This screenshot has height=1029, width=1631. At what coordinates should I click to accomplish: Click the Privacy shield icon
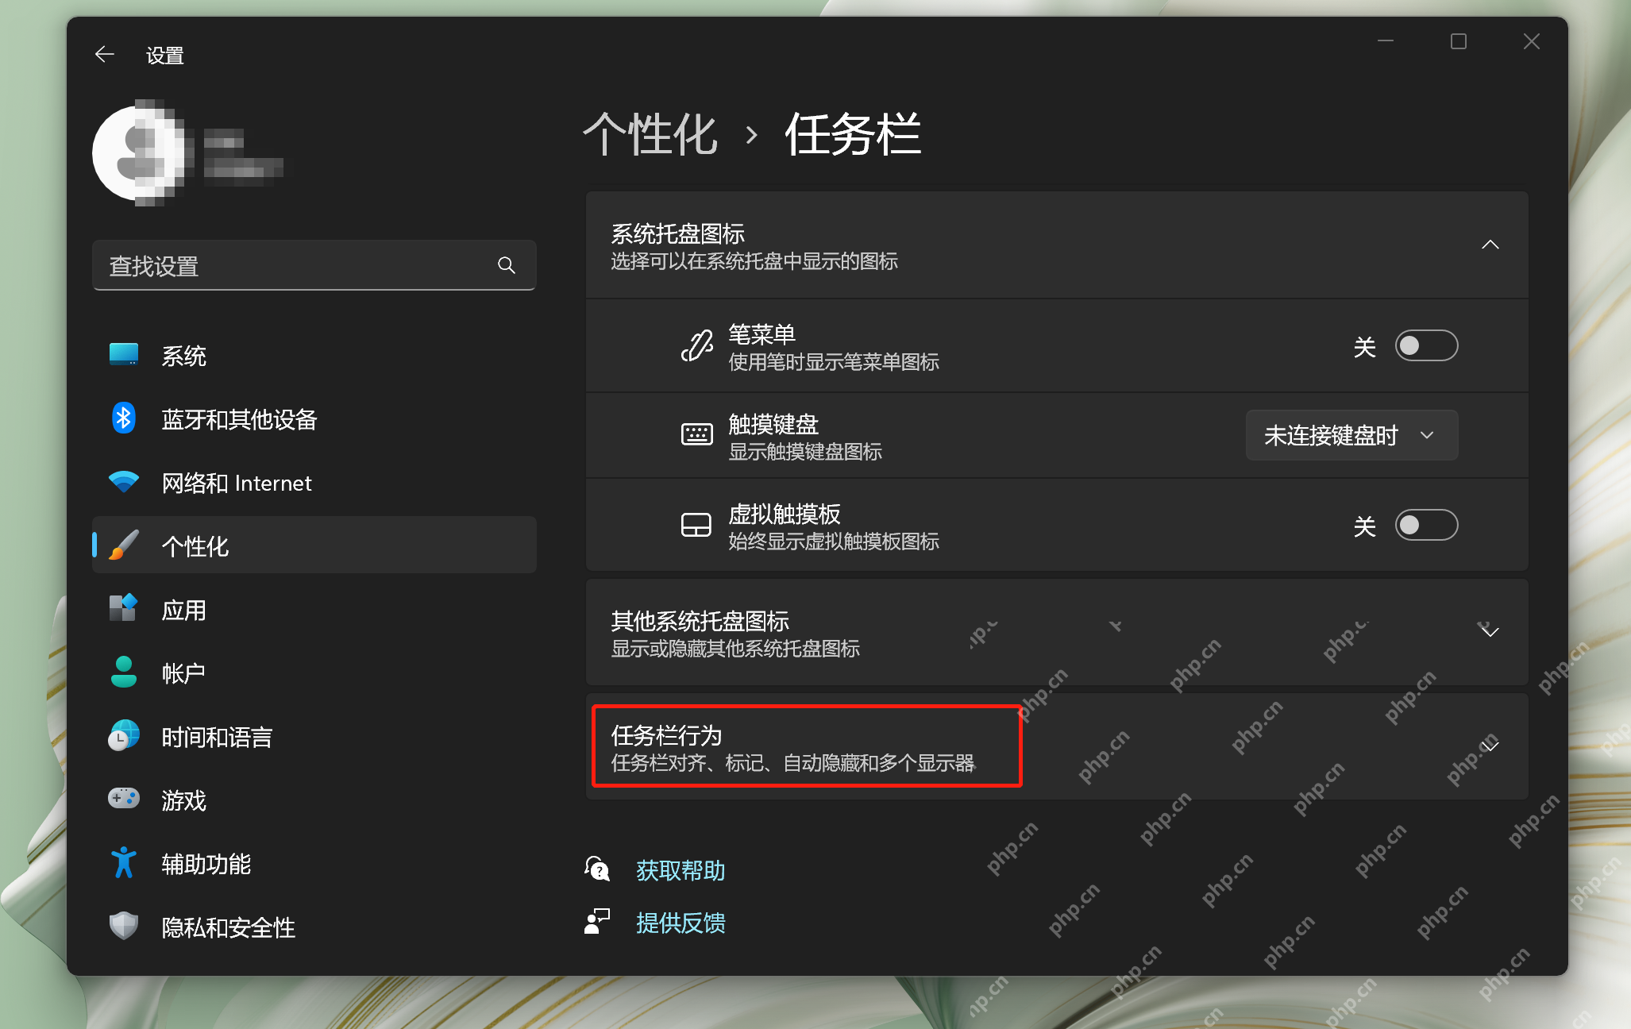coord(124,926)
